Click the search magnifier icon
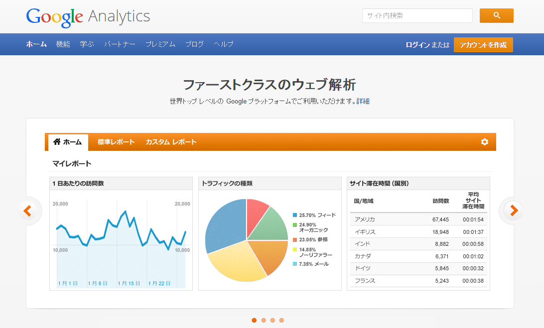The height and width of the screenshot is (328, 544). [496, 15]
